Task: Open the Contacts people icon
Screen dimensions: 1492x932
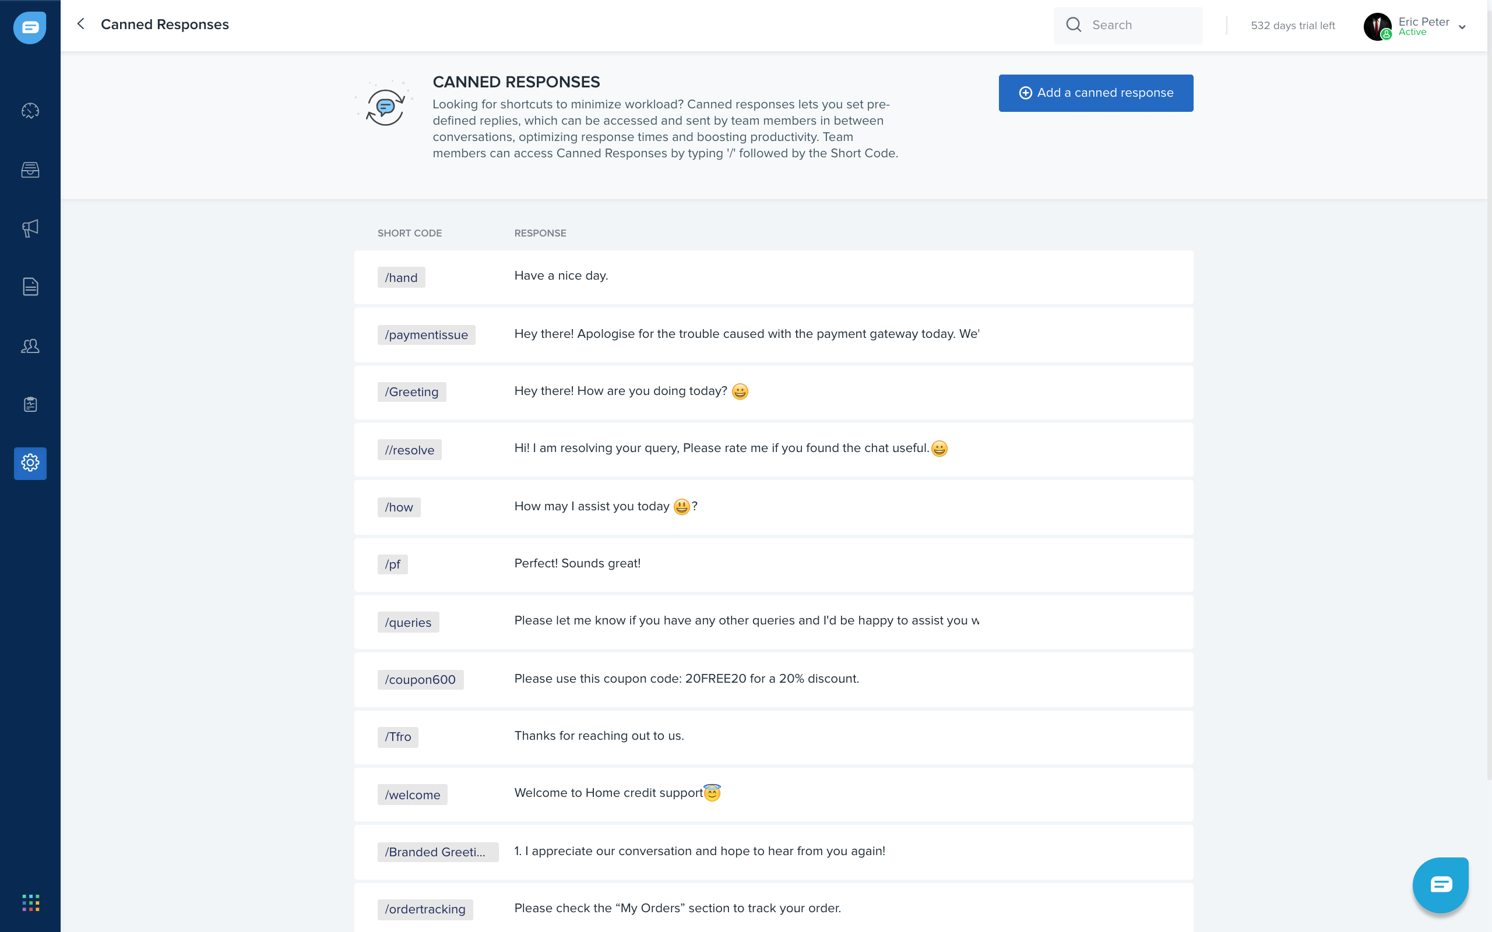Action: [30, 345]
